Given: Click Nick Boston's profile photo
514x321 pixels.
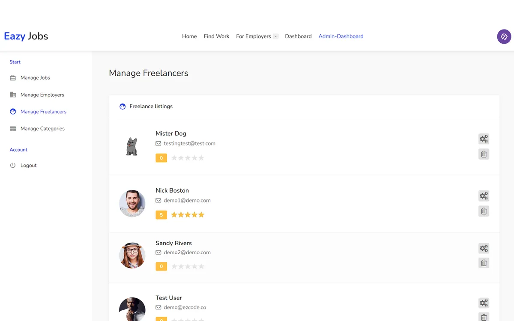Looking at the screenshot, I should (x=132, y=203).
